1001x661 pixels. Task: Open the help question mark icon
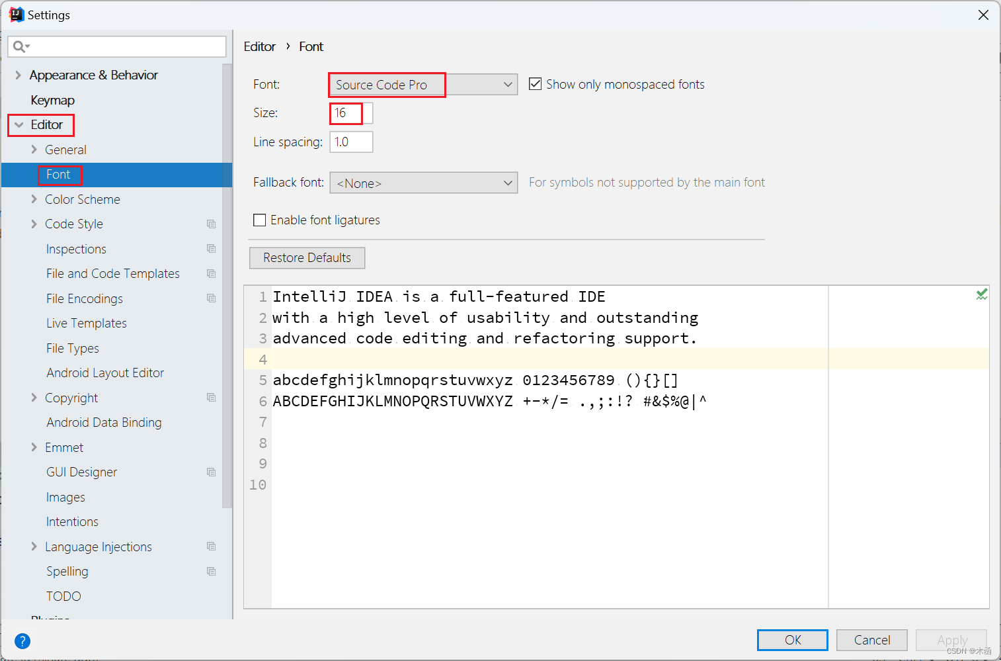click(22, 641)
